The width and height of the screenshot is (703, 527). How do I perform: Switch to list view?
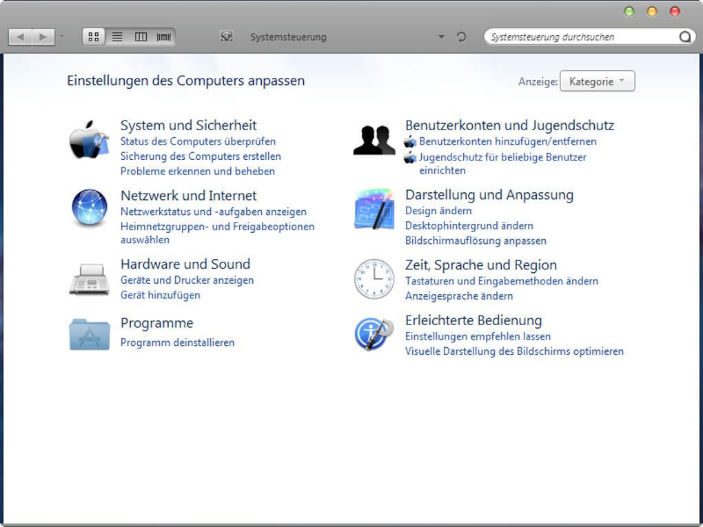pos(117,37)
